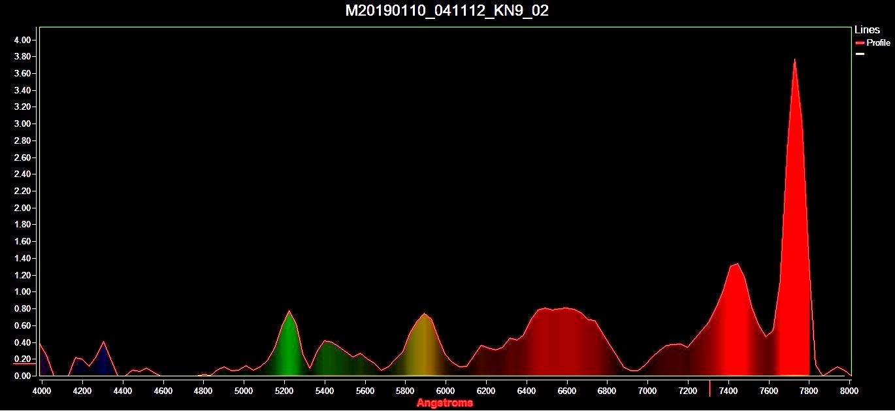Click the 3.00 y-axis value
The image size is (895, 411).
(x=22, y=124)
